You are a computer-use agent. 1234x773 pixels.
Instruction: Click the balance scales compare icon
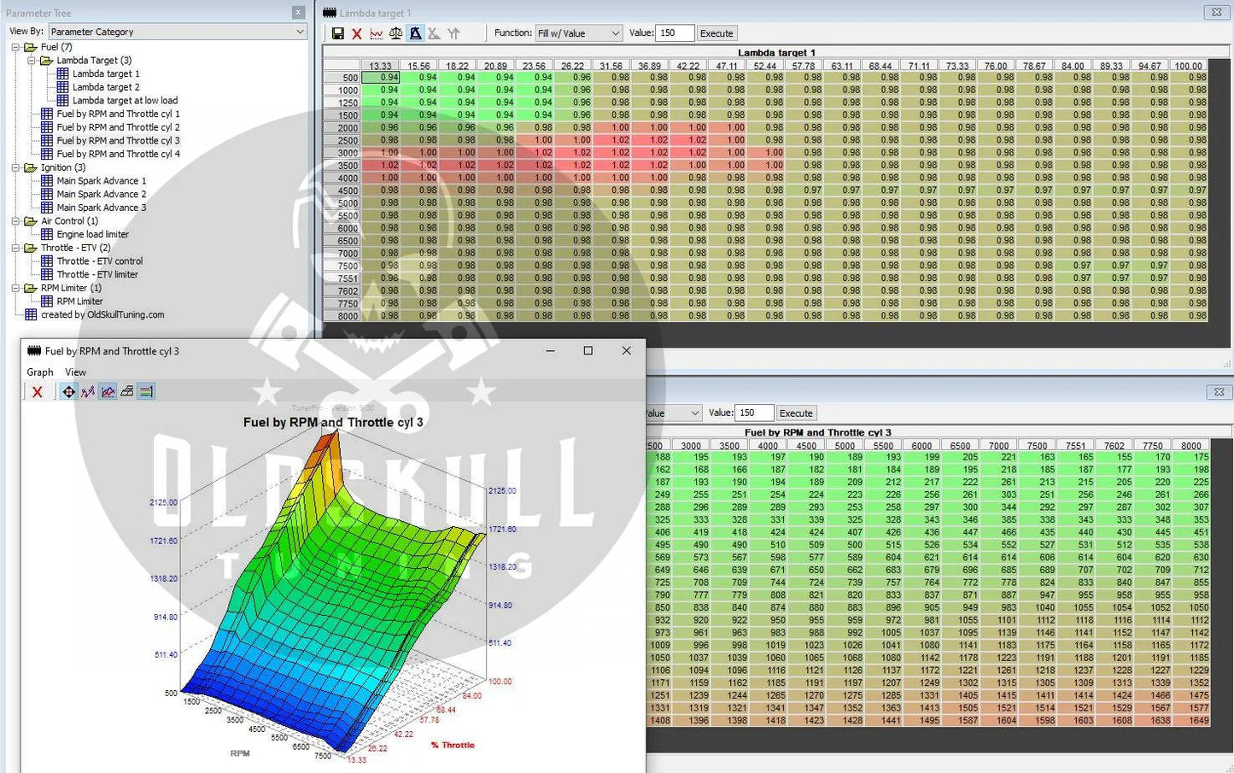(395, 33)
